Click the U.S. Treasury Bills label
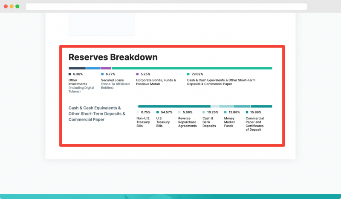Viewport: 341px width, 199px height. coord(163,122)
